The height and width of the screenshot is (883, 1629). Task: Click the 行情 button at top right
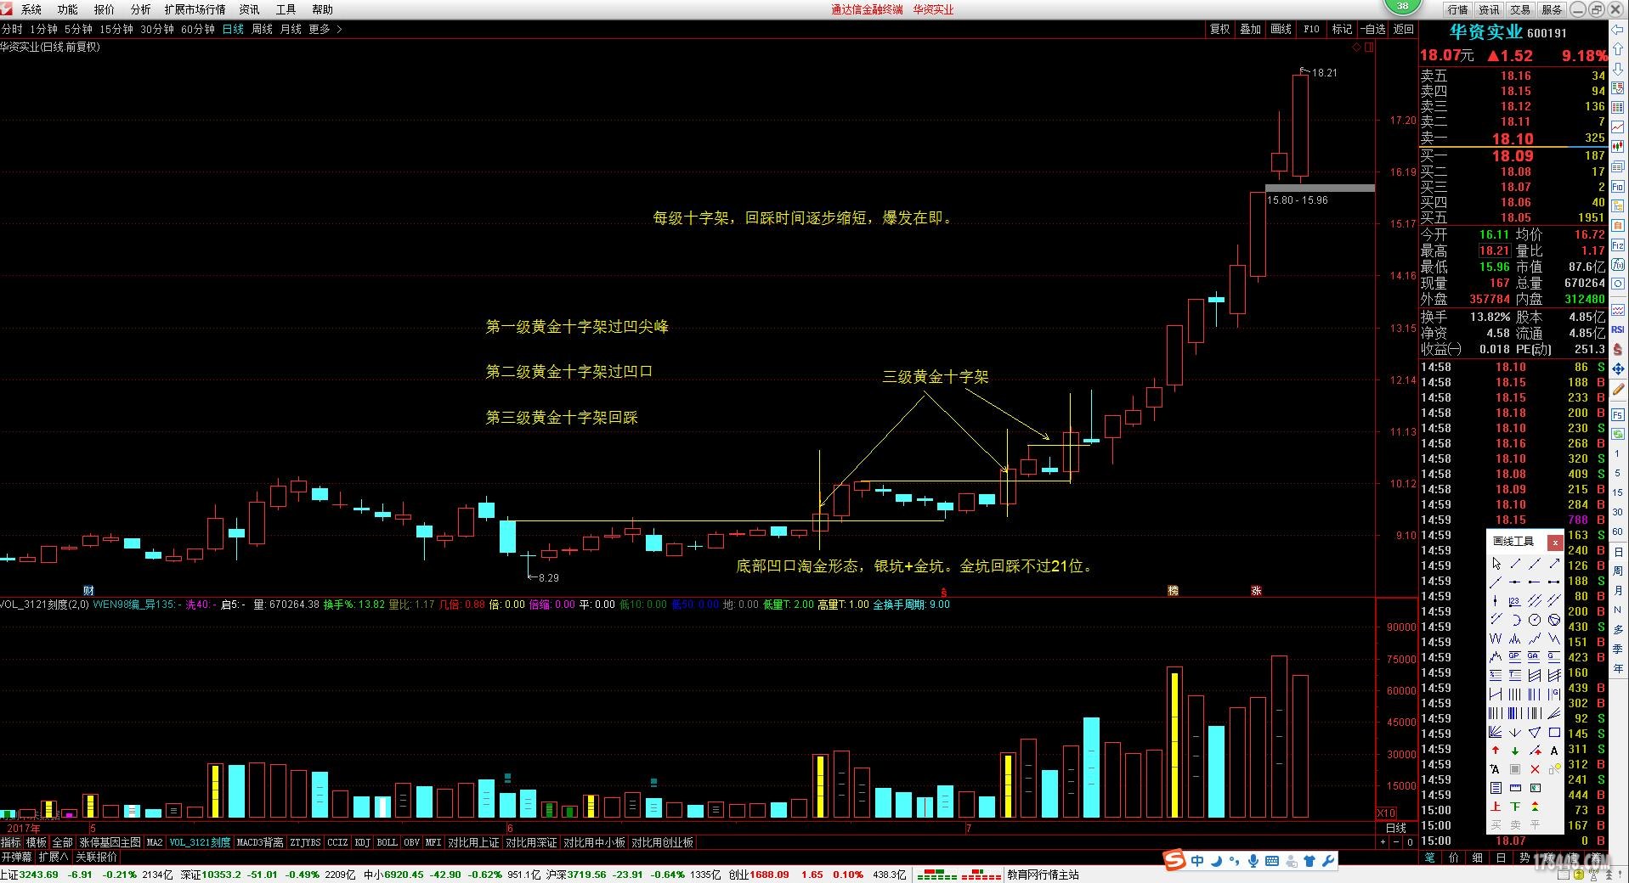click(1458, 9)
